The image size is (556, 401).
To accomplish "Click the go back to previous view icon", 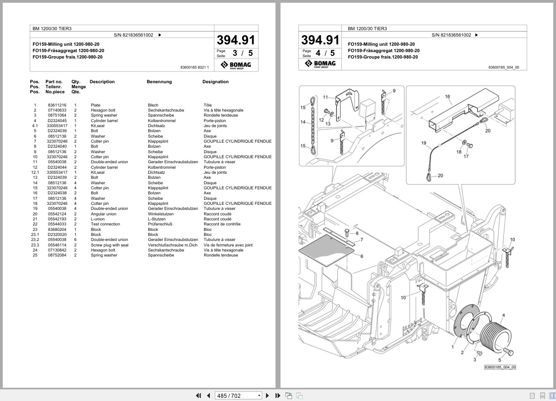I will pos(289,396).
